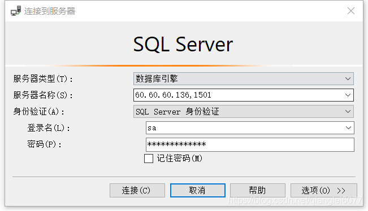Click the 身份验证(A) label
The image size is (368, 211).
39,112
